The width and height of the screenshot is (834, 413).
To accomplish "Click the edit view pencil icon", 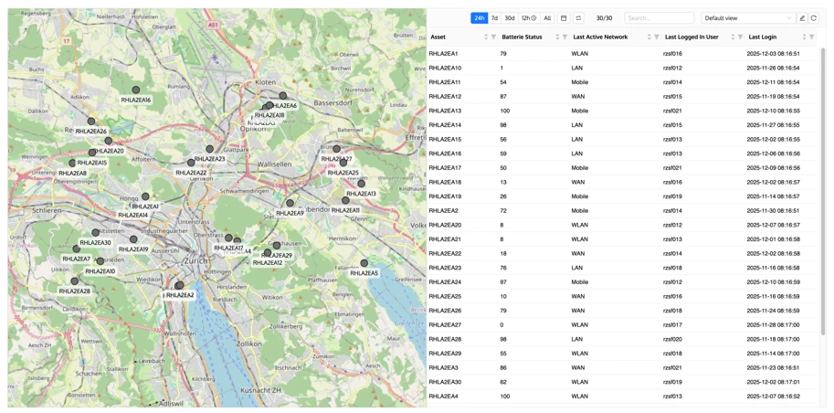I will tap(802, 18).
